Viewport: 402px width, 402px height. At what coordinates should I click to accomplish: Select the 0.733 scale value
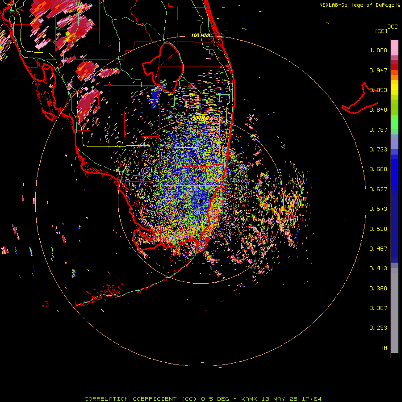378,150
